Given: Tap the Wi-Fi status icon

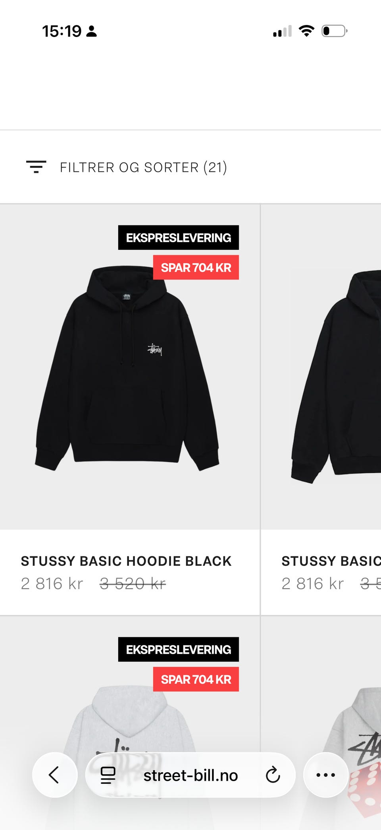Looking at the screenshot, I should [306, 31].
